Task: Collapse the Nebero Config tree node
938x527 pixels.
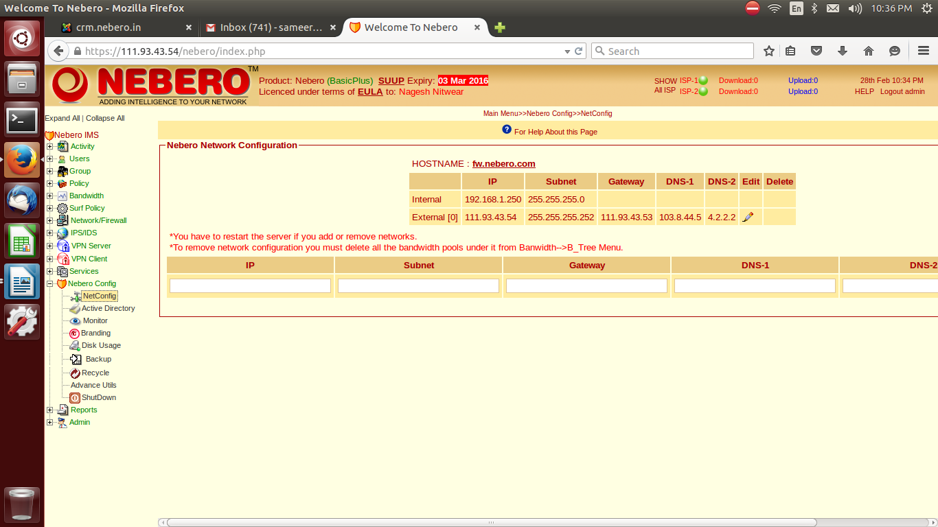Action: 49,283
